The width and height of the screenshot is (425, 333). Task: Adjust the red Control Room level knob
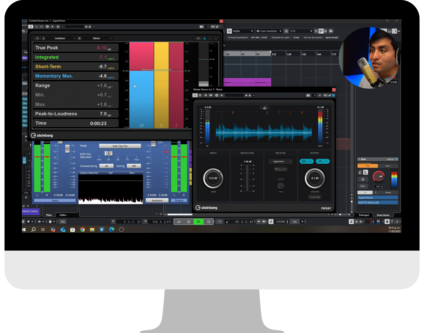(x=378, y=176)
